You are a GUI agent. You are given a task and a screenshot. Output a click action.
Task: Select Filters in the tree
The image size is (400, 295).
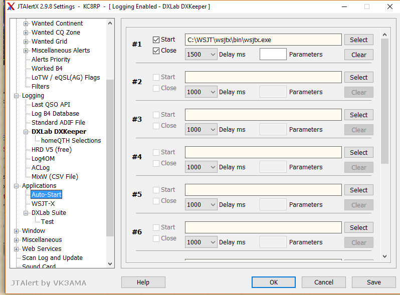40,87
